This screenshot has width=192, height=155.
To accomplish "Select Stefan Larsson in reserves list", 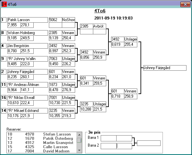I will 42,134.
